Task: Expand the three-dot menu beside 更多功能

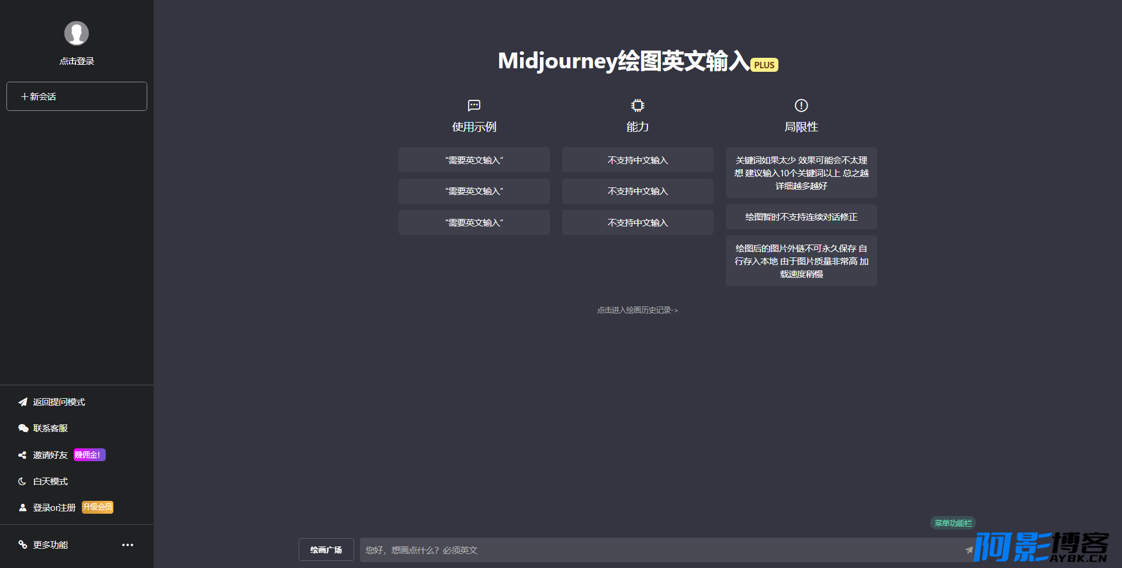Action: 127,545
